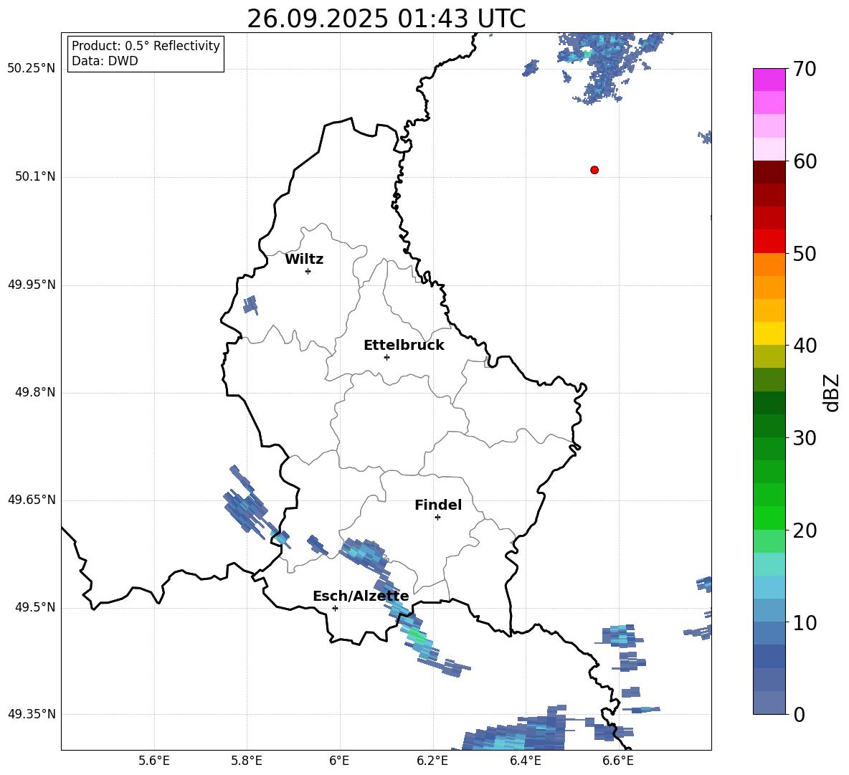Click the colorbar tick label 30
Viewport: 849px width, 775px height.
(x=805, y=438)
